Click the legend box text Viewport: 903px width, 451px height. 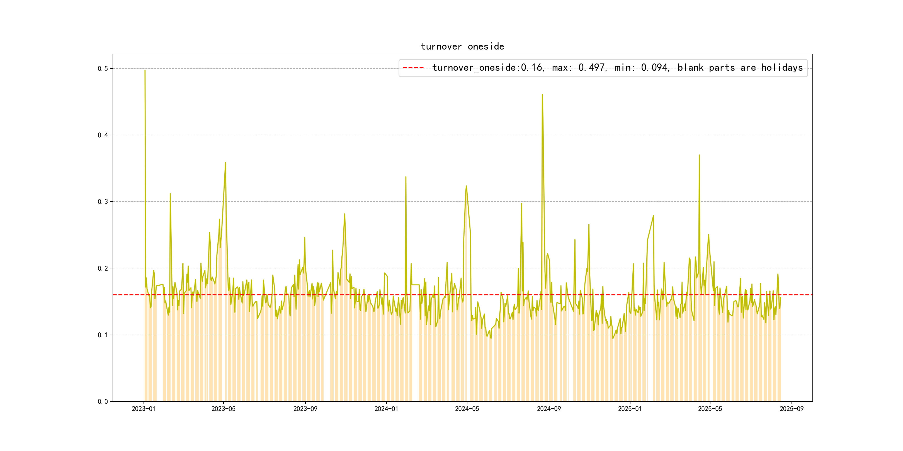pyautogui.click(x=617, y=68)
